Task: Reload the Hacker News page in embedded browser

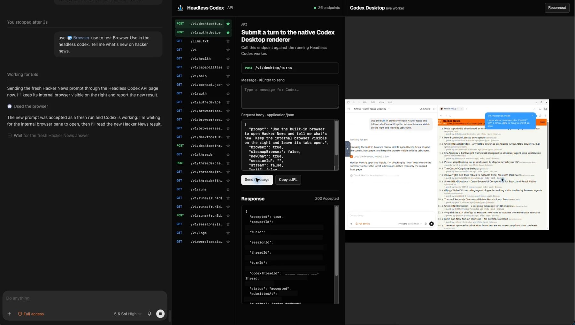Action: 450,116
